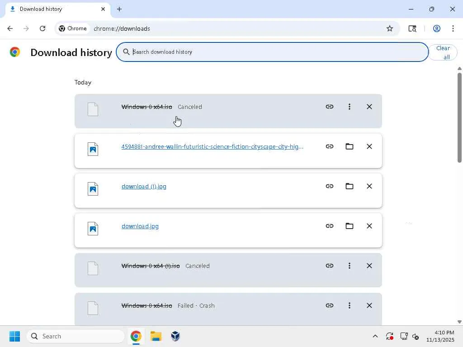Image resolution: width=463 pixels, height=347 pixels.
Task: Click Chrome icon in taskbar
Action: (136, 336)
